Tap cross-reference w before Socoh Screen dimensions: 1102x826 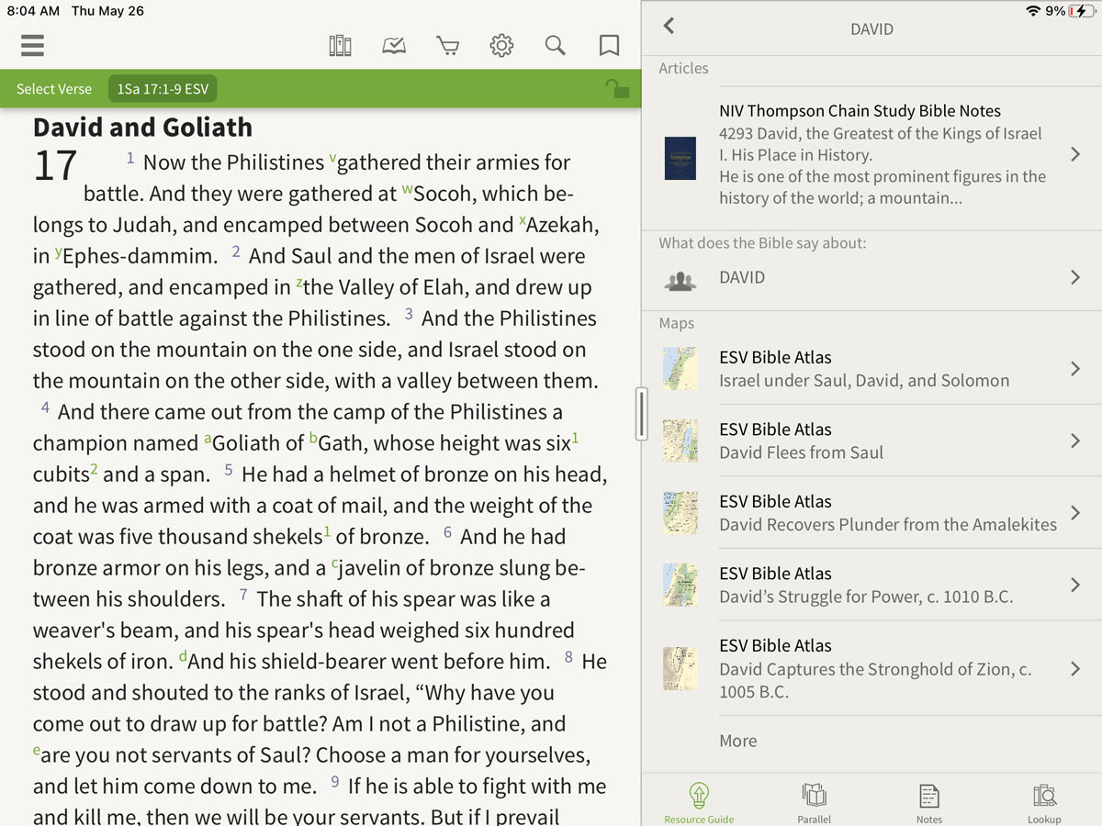pos(408,189)
